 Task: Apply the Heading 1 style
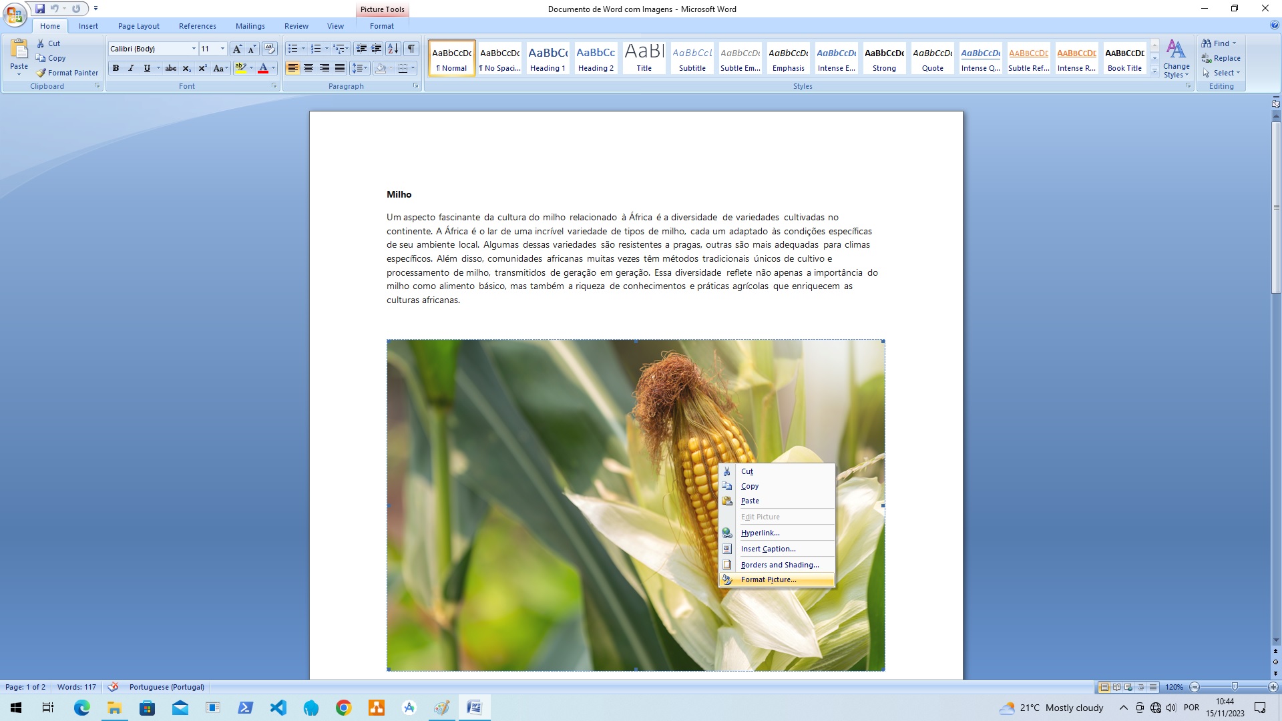pos(548,58)
